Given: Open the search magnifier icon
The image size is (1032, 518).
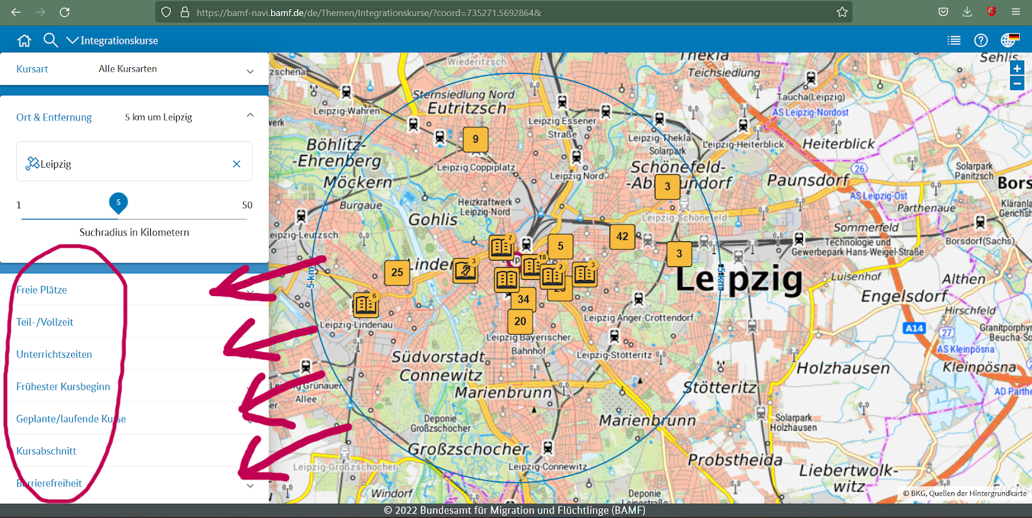Looking at the screenshot, I should pyautogui.click(x=50, y=41).
